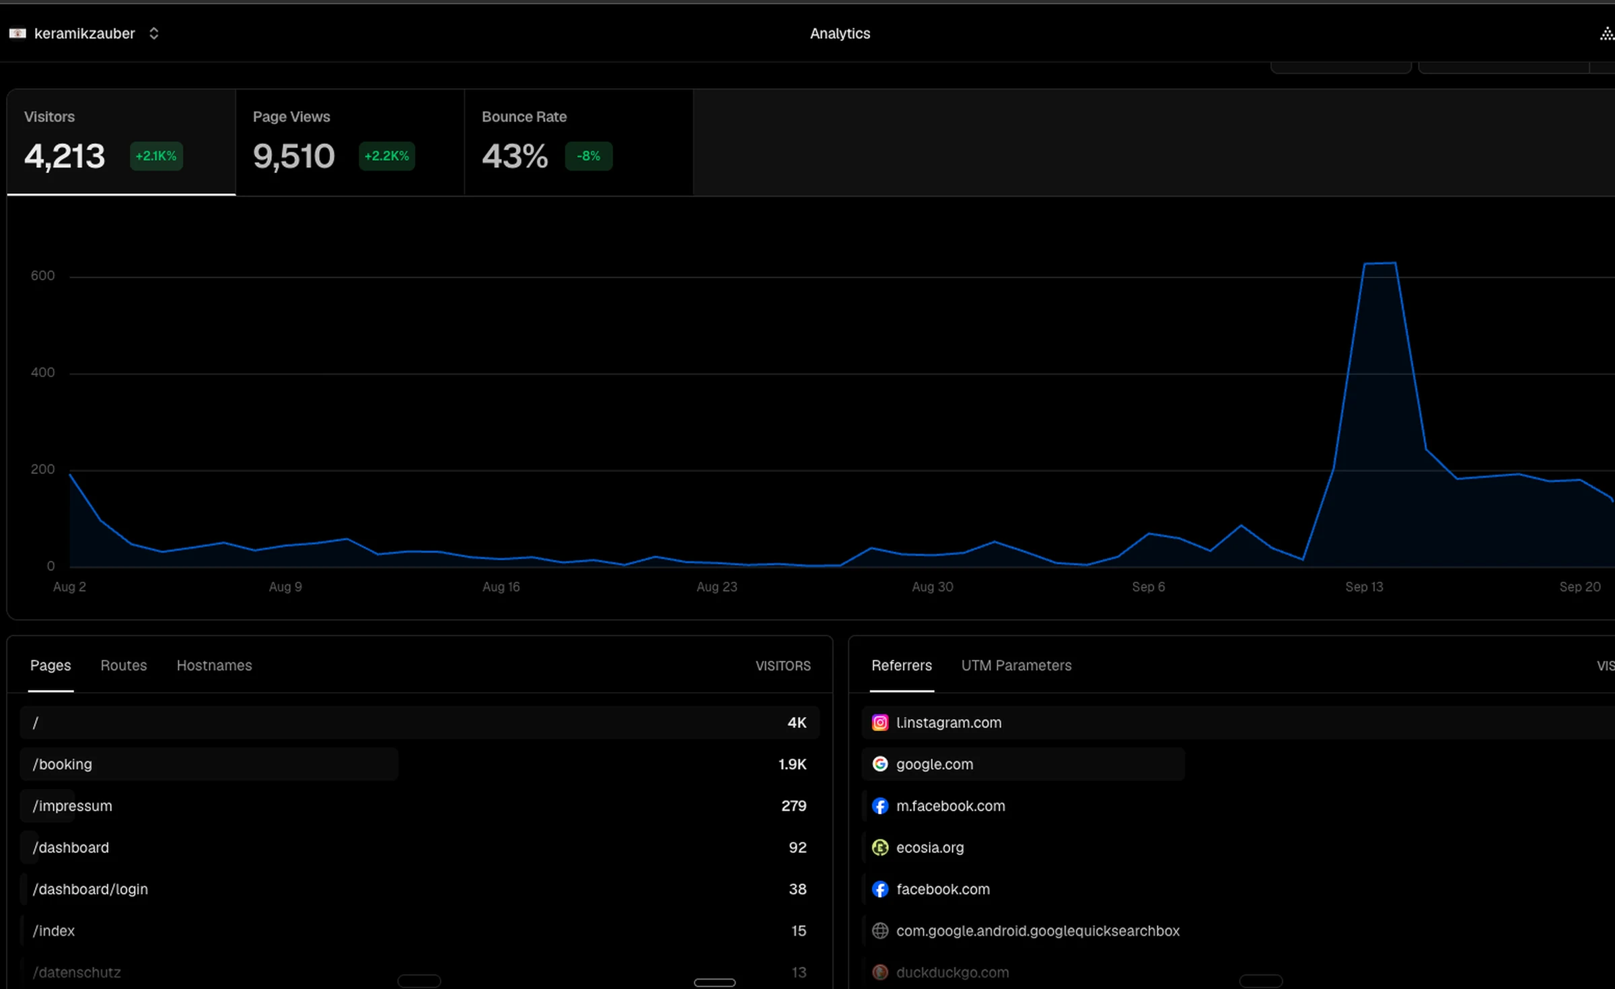Select the /datenschutz page row
Screen dimensions: 1615x989
[x=420, y=972]
